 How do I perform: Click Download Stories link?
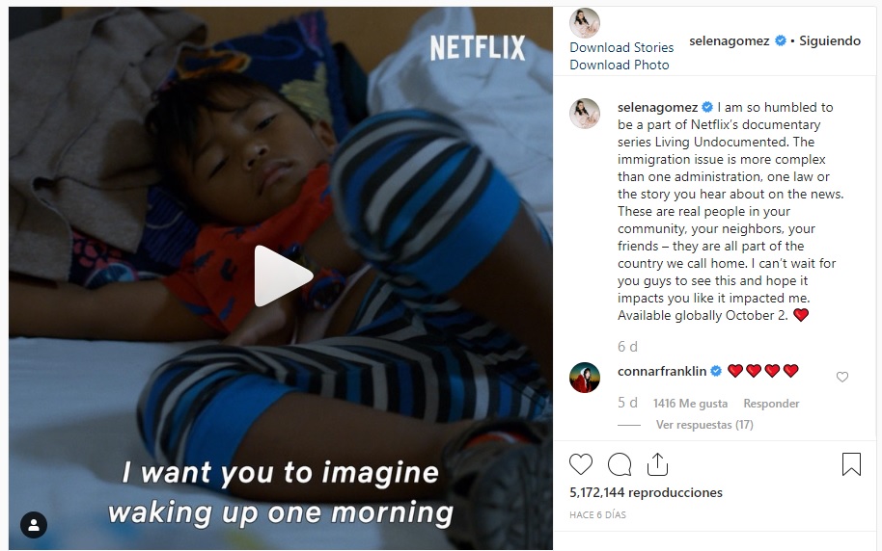pos(621,47)
